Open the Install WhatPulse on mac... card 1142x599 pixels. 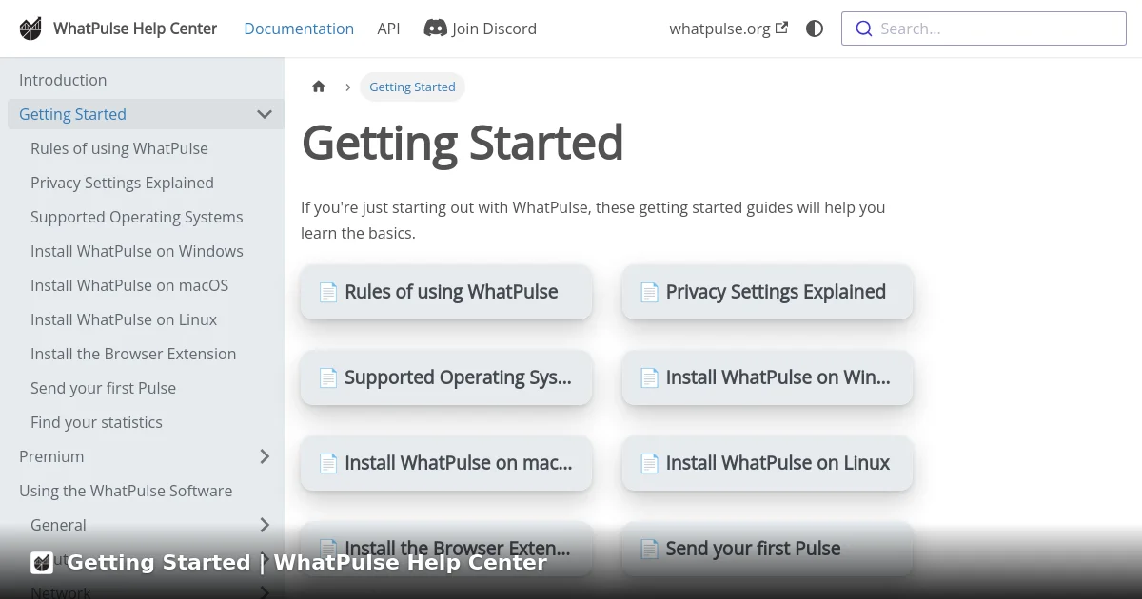pos(446,463)
